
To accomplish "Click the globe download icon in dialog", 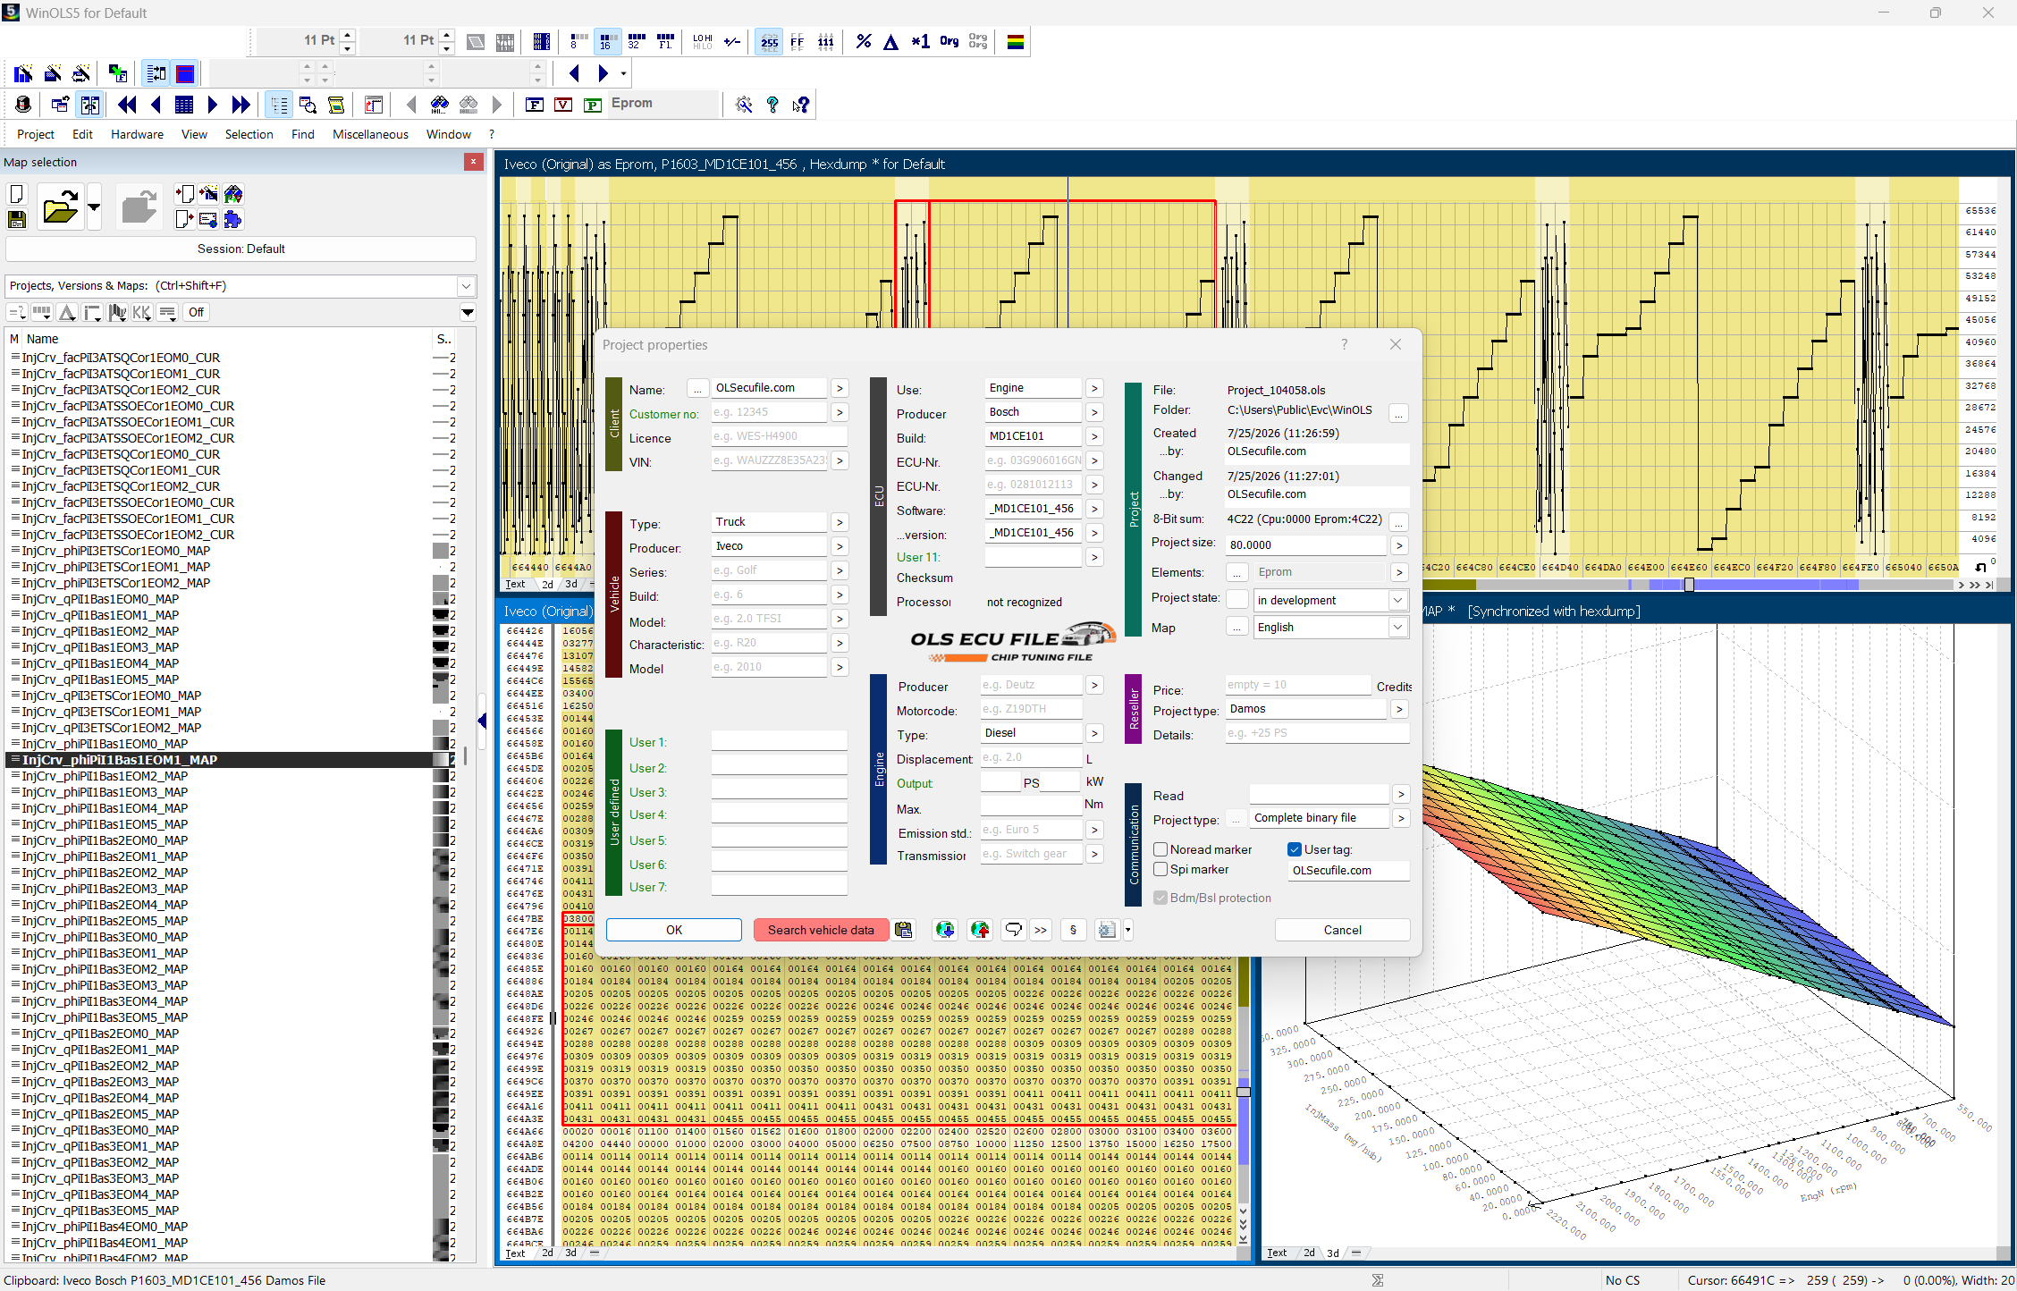I will point(945,930).
